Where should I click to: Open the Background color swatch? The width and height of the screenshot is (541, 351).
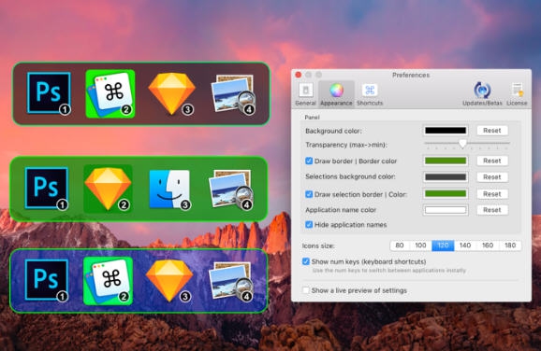(446, 131)
